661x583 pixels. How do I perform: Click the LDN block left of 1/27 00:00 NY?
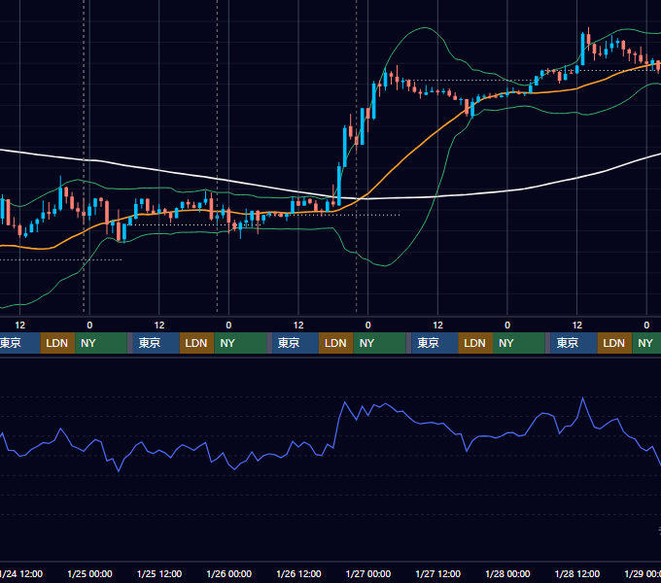pyautogui.click(x=336, y=343)
